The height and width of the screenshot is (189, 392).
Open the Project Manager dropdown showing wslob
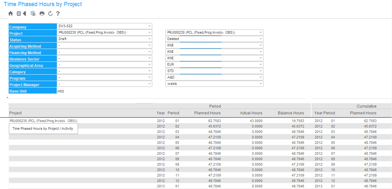pos(261,84)
